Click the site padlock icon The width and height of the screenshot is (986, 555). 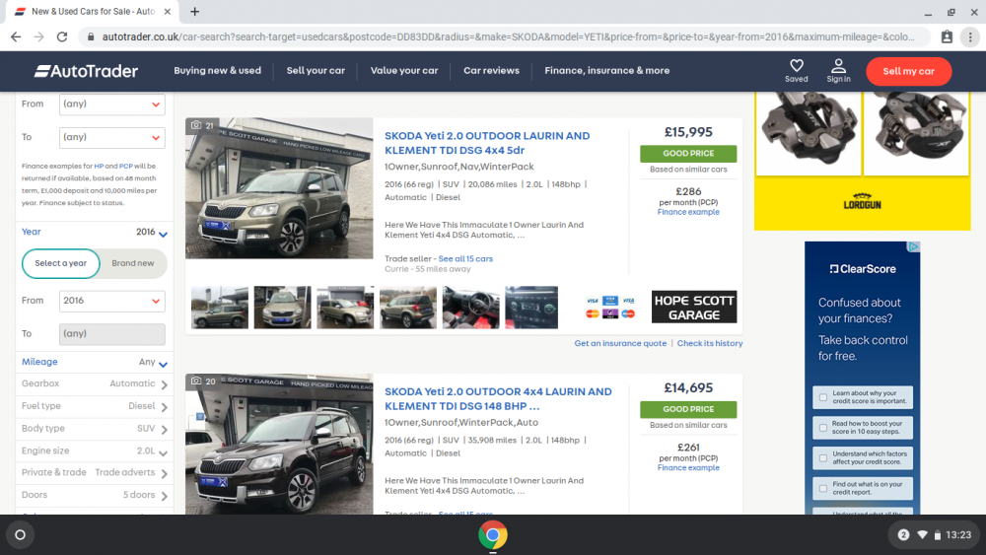(91, 37)
